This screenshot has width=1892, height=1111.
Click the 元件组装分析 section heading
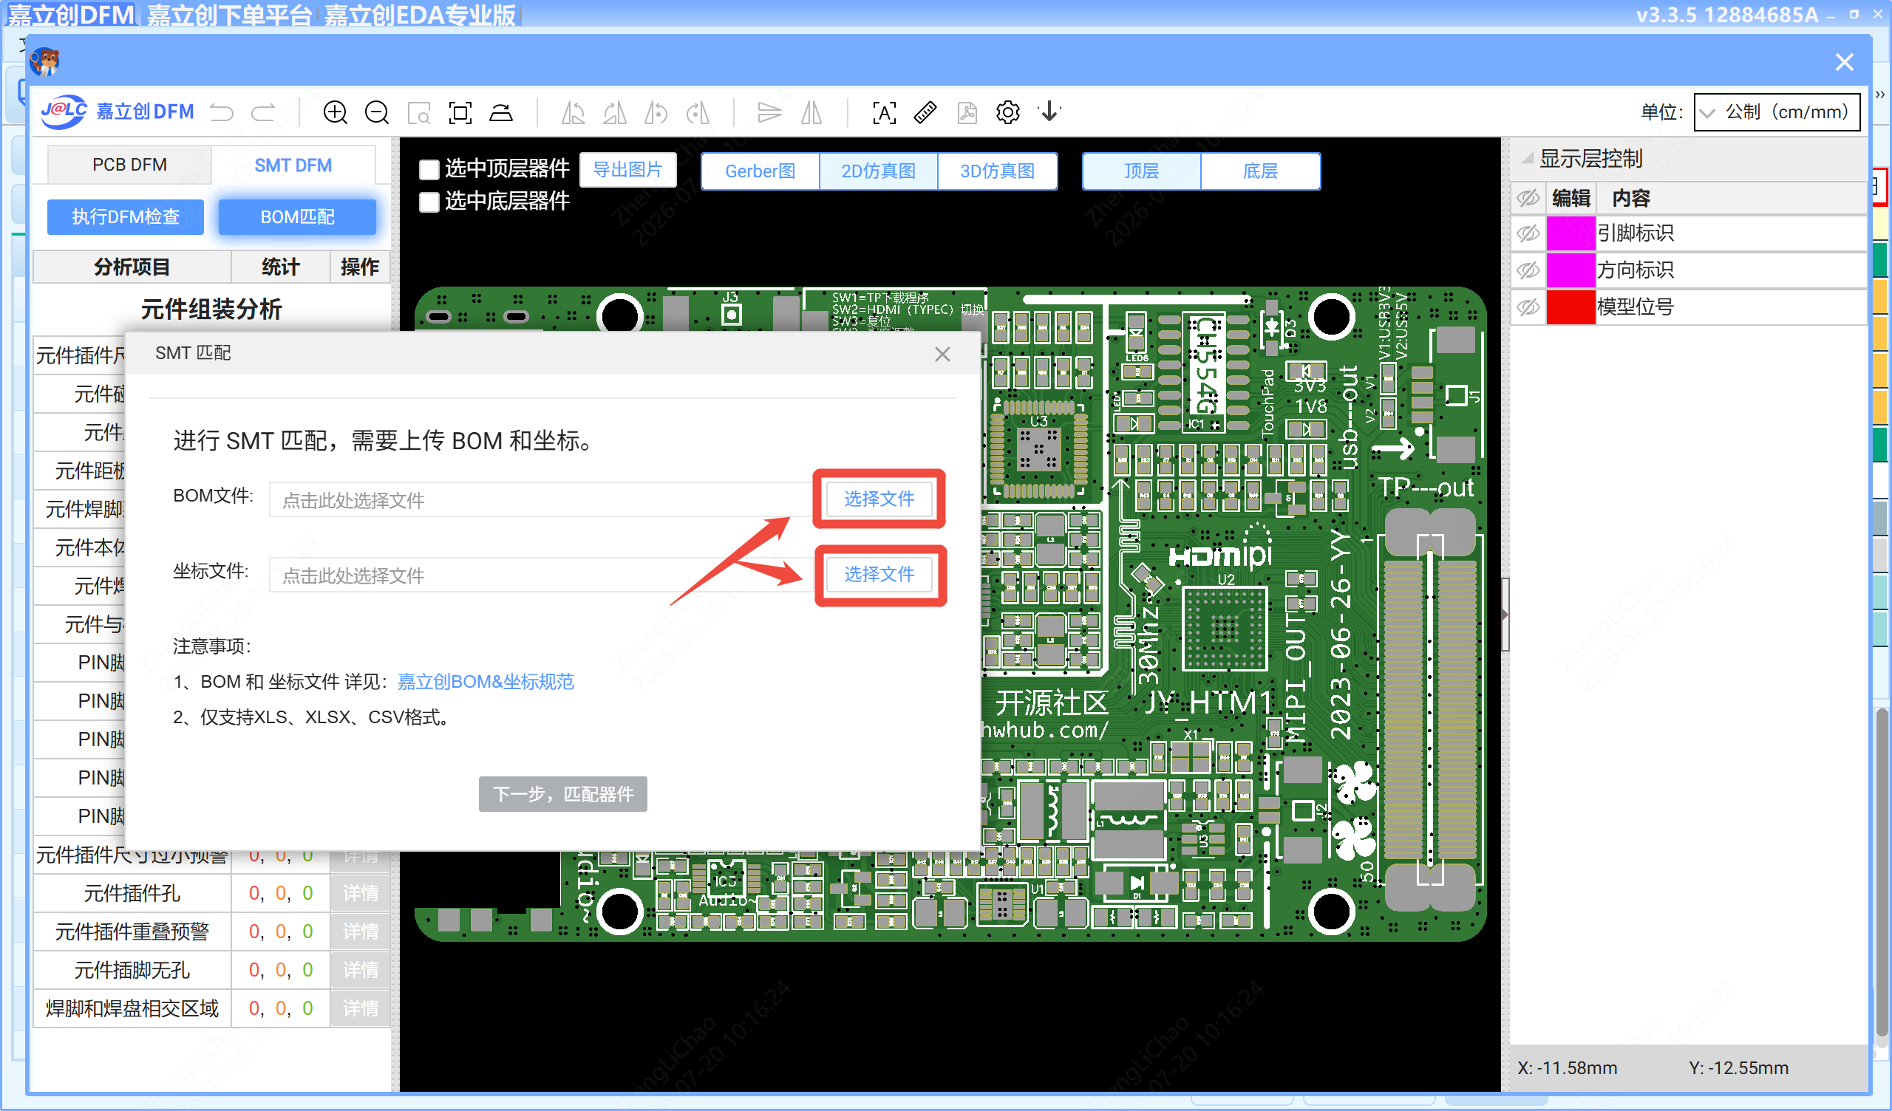coord(211,309)
